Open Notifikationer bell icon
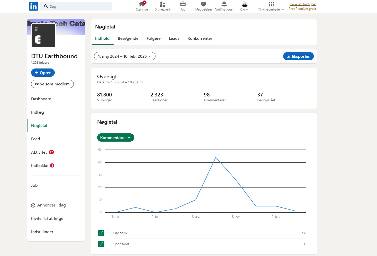 (x=224, y=4)
